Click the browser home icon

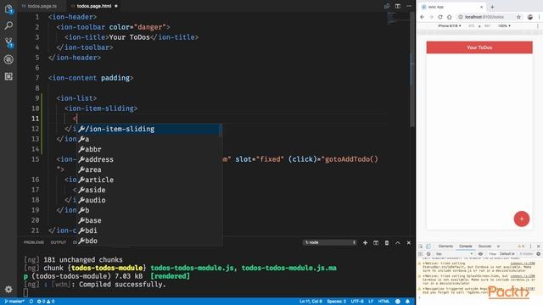[449, 17]
